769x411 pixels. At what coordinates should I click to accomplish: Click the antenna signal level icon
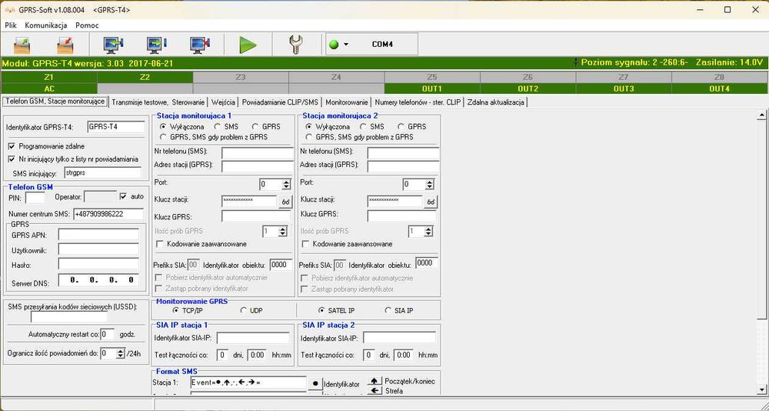point(576,63)
